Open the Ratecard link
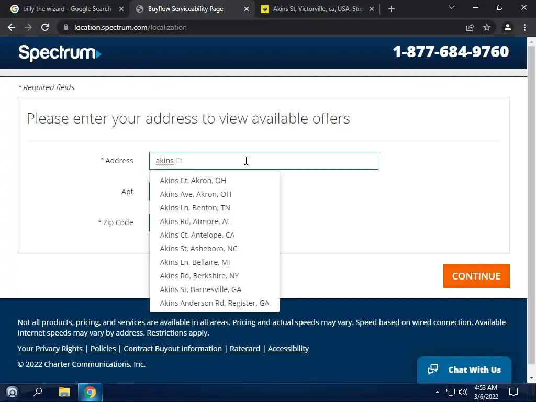The height and width of the screenshot is (402, 536). pos(245,348)
